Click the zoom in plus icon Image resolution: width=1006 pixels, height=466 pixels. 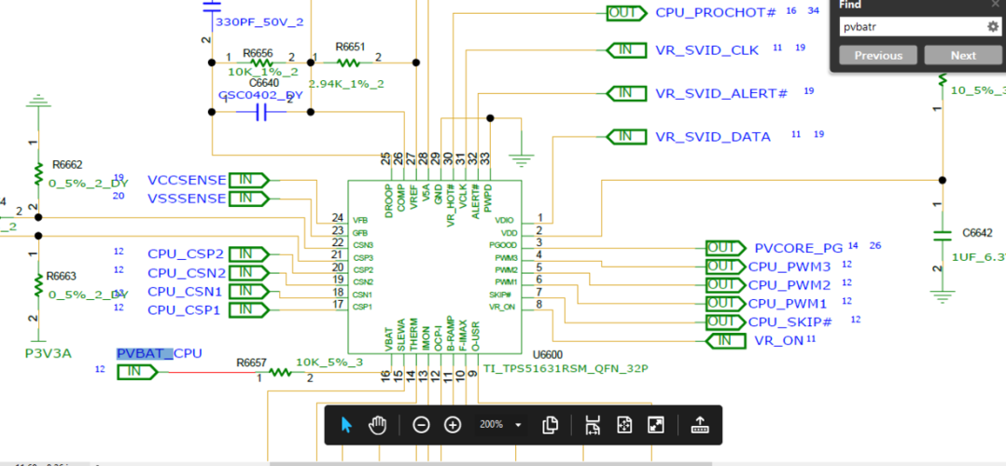pyautogui.click(x=453, y=424)
